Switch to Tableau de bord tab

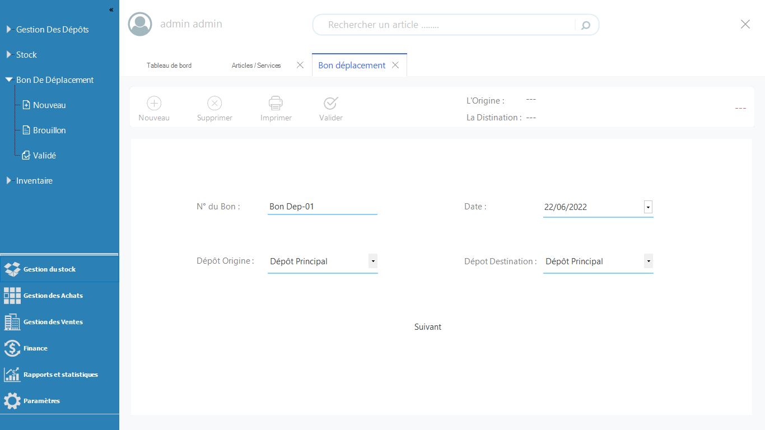pyautogui.click(x=169, y=66)
